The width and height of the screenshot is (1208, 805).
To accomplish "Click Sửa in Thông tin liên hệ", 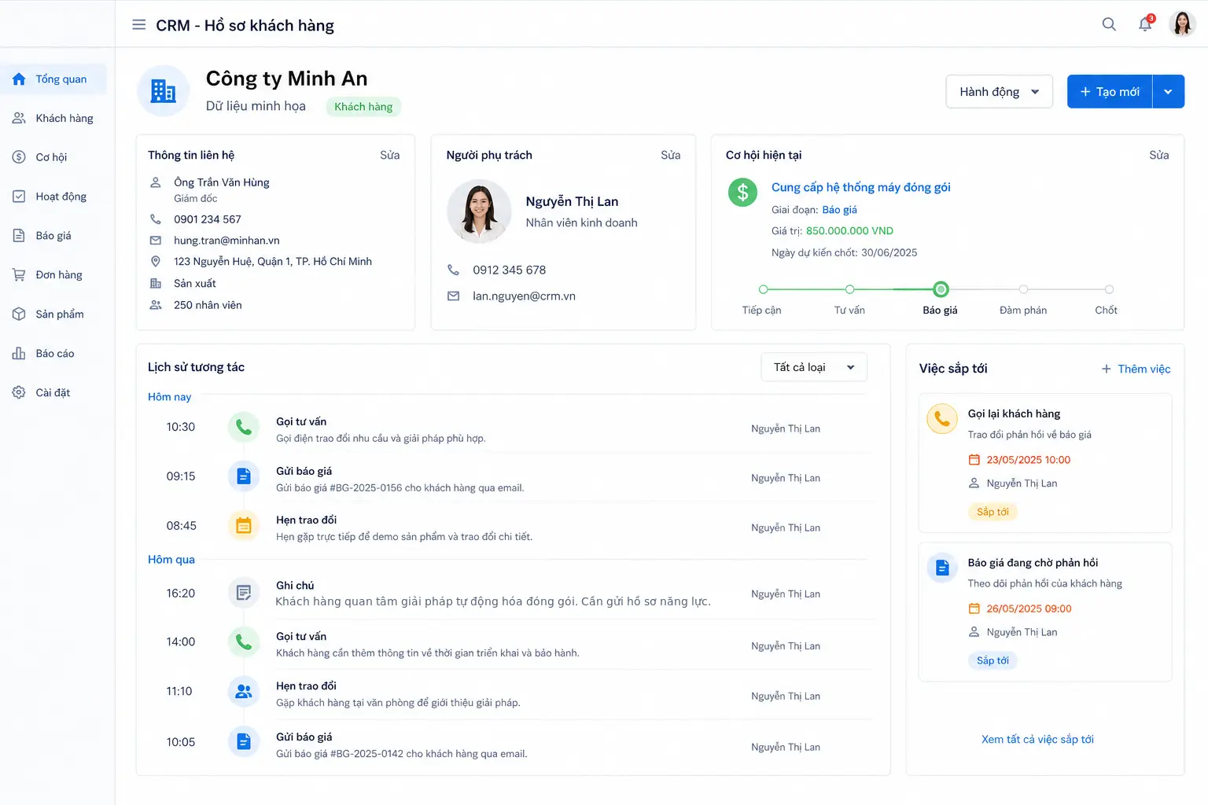I will point(389,156).
